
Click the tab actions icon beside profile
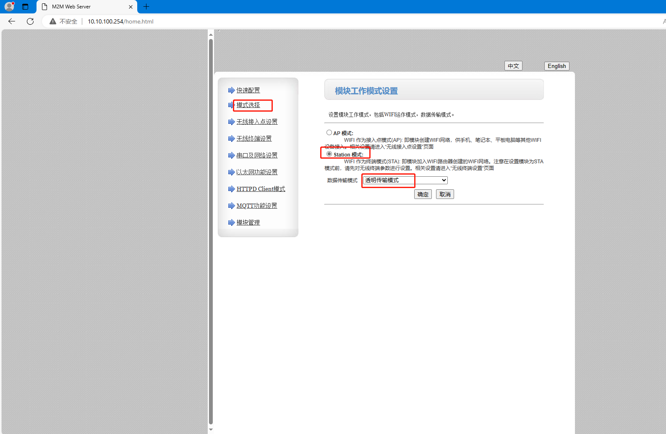pyautogui.click(x=25, y=7)
